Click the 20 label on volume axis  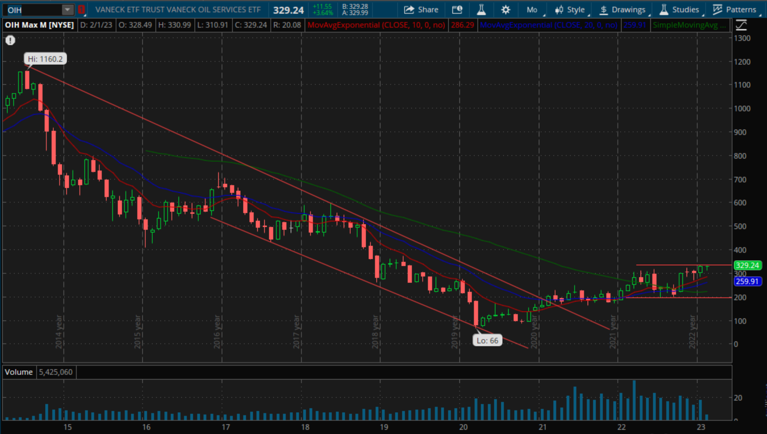coord(738,398)
